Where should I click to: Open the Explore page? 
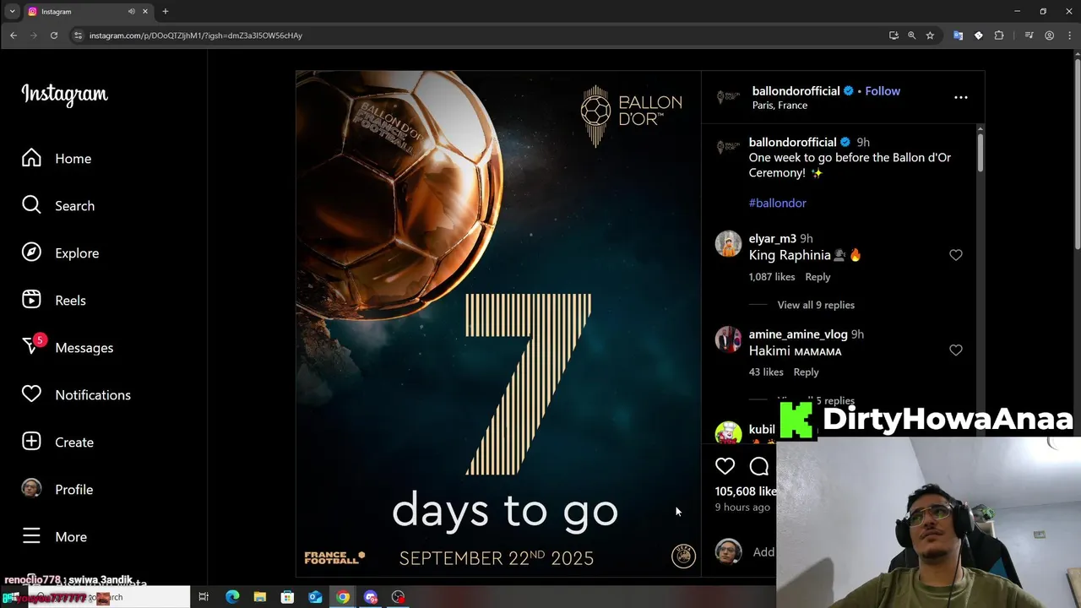tap(60, 253)
